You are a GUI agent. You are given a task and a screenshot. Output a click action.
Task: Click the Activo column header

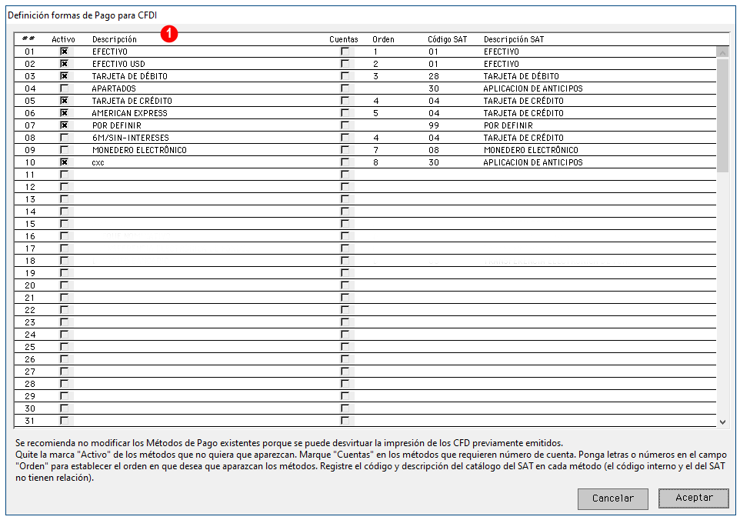tap(63, 39)
